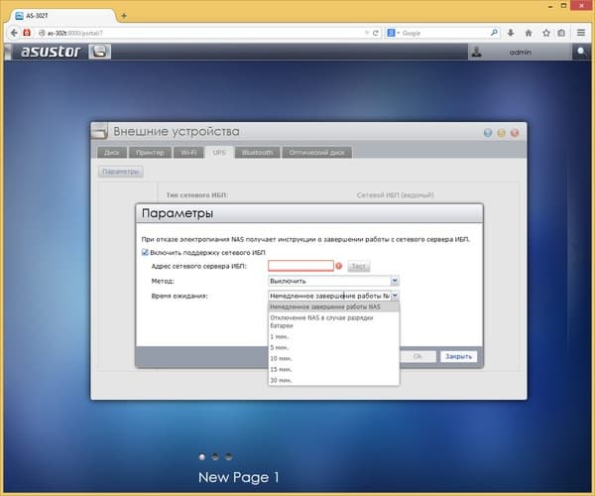Switch to the Принтер tab
Viewport: 595px width, 496px height.
point(150,153)
